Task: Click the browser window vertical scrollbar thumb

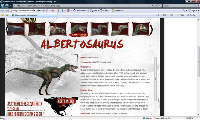Action: (198, 62)
